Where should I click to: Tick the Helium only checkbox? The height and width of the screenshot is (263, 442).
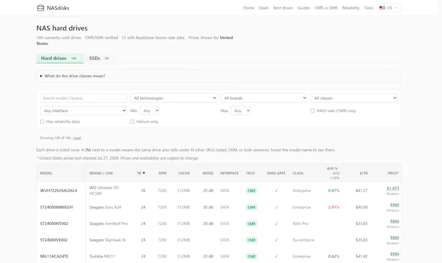(132, 122)
